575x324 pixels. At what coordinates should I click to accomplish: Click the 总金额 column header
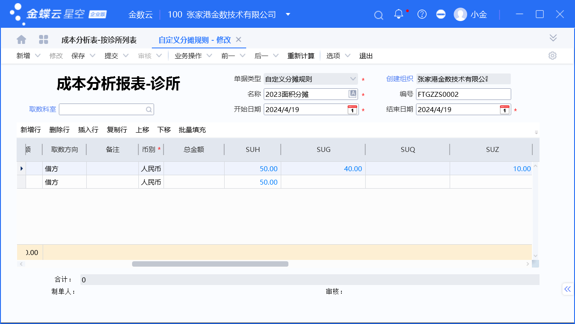pyautogui.click(x=194, y=150)
